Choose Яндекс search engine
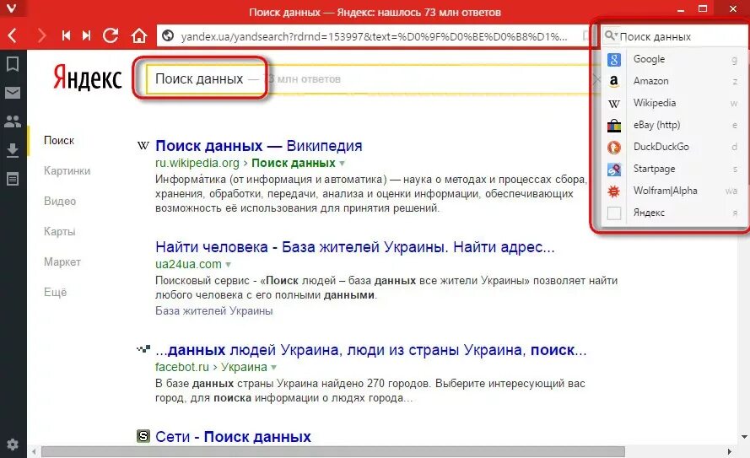 click(x=672, y=213)
